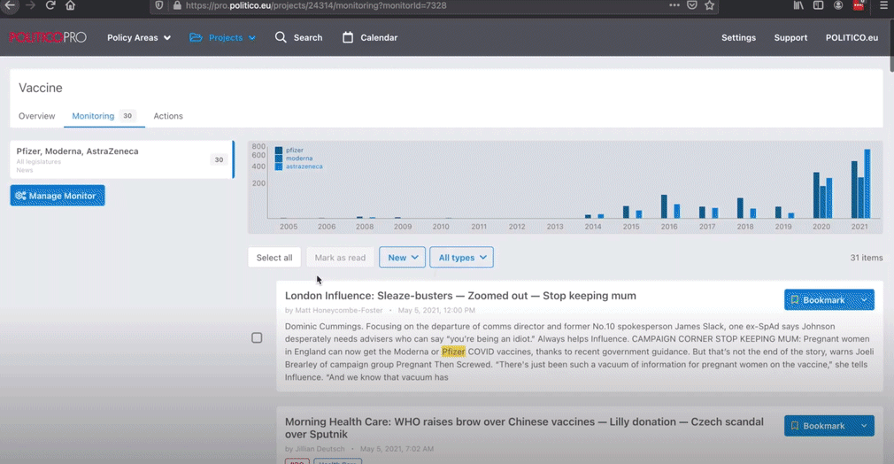
Task: Click bookmark icon on Morning Health Care article
Action: click(794, 426)
